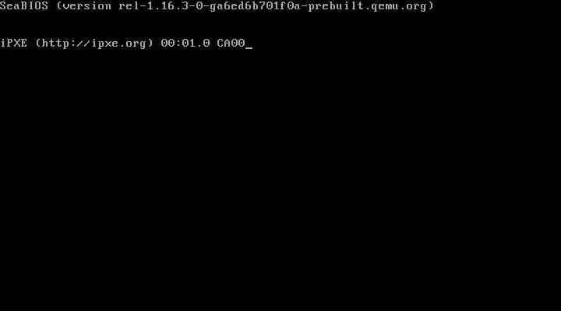Image resolution: width=561 pixels, height=311 pixels.
Task: Click the 00:01.0 PCI address
Action: click(x=185, y=44)
